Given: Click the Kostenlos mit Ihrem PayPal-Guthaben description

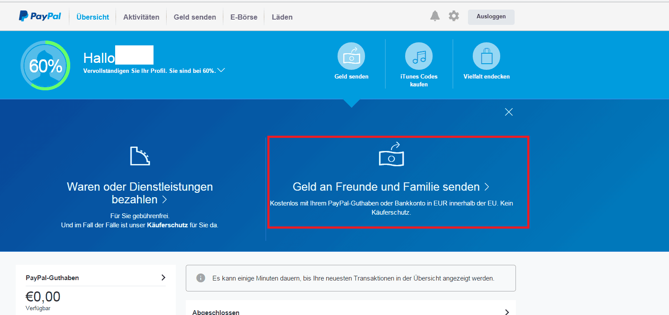Looking at the screenshot, I should [x=391, y=208].
